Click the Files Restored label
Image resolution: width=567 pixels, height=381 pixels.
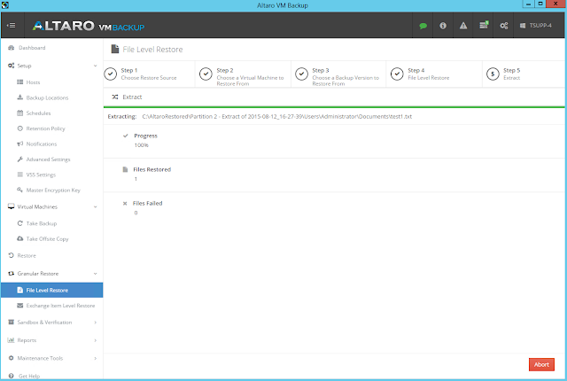click(x=151, y=169)
